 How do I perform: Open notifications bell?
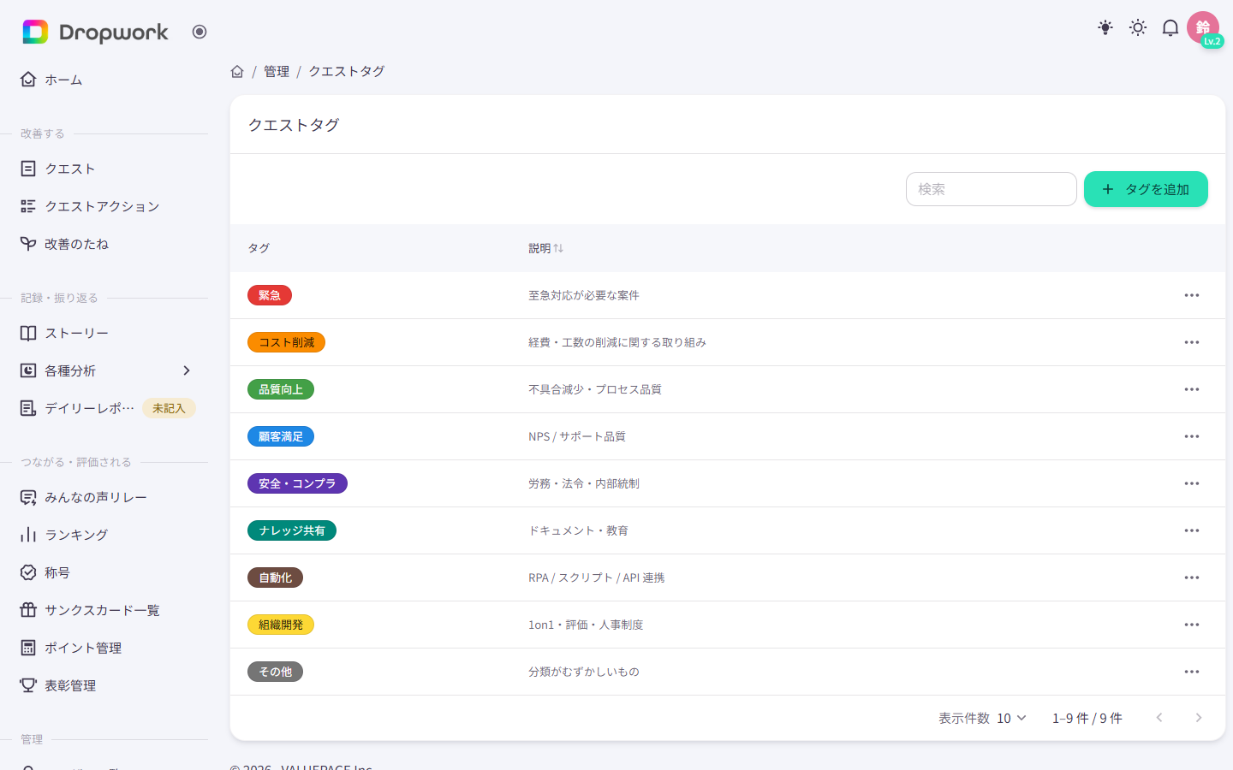click(1170, 27)
